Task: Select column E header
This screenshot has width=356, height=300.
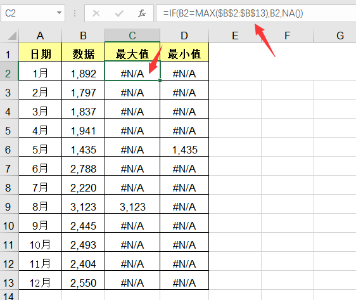Action: point(235,36)
